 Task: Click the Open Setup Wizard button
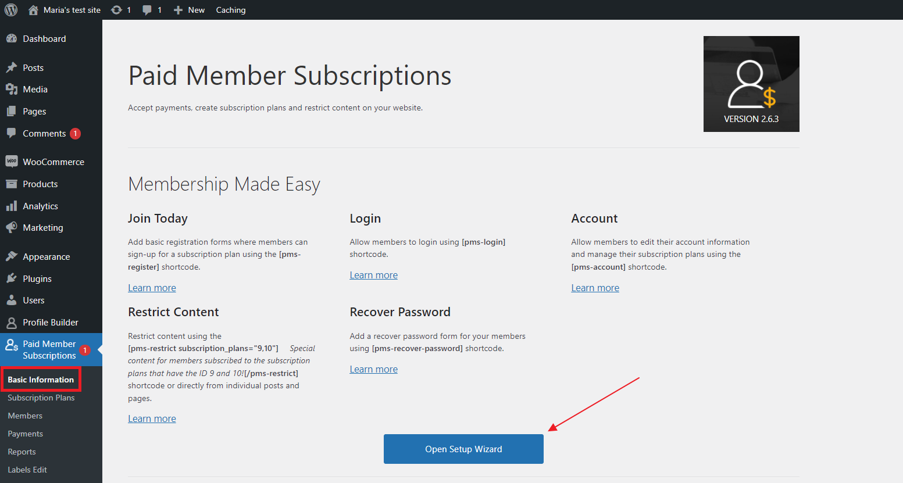click(463, 449)
